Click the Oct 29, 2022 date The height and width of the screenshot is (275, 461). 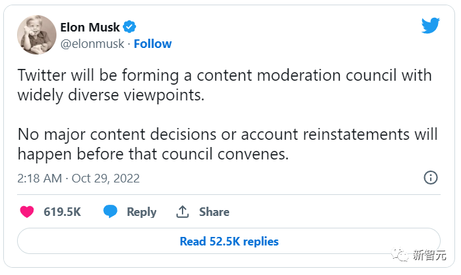[x=106, y=179]
